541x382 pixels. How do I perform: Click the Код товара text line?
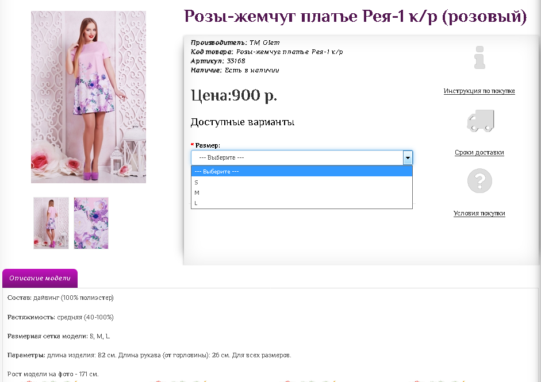pos(267,52)
